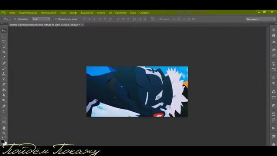Select the Crop tool
The width and height of the screenshot is (277, 156).
4,52
